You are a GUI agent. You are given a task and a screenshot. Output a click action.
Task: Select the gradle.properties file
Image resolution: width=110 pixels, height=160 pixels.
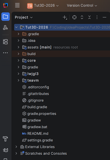pyautogui.click(x=39, y=113)
